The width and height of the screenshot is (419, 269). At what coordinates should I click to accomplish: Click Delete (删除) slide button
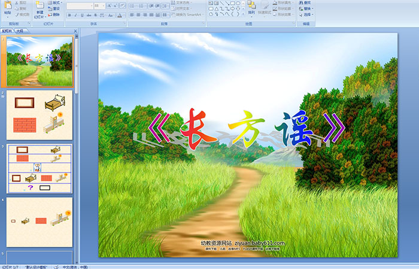tap(54, 14)
